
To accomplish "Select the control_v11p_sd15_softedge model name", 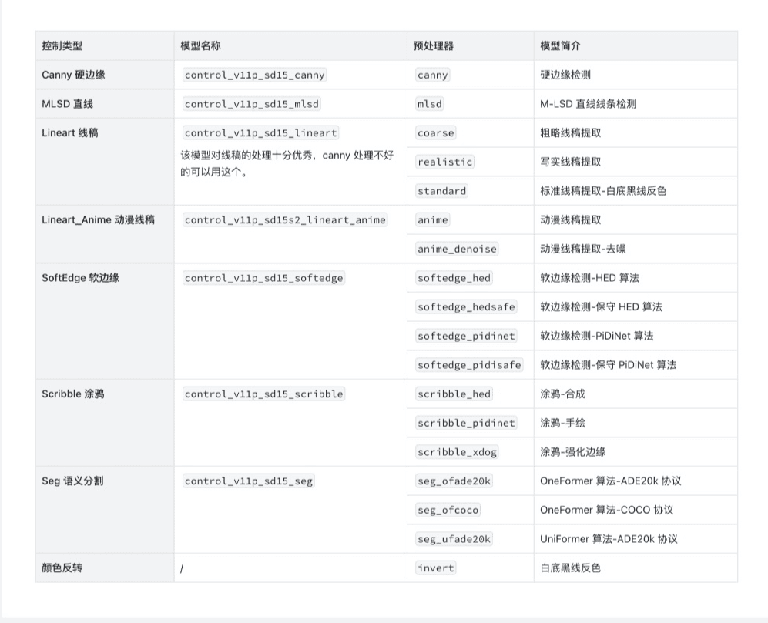I will click(x=263, y=278).
